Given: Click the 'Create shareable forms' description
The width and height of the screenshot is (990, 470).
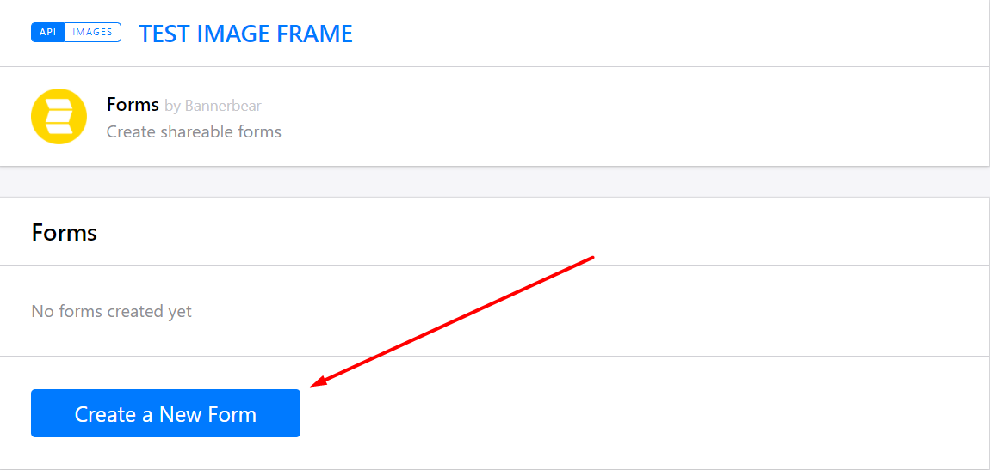Looking at the screenshot, I should (194, 131).
